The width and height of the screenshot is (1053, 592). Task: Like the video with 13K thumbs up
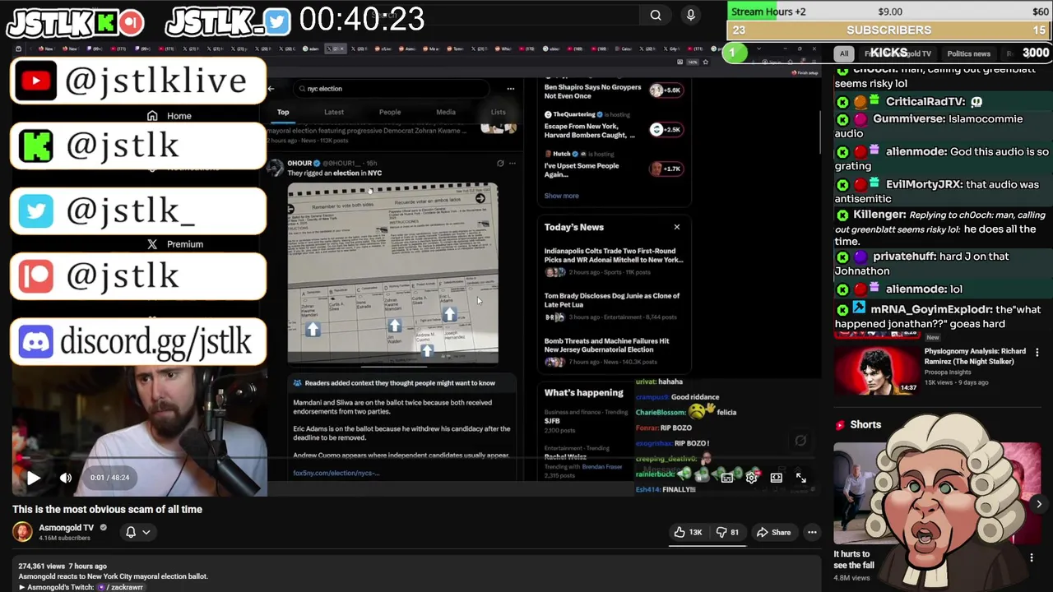point(688,532)
